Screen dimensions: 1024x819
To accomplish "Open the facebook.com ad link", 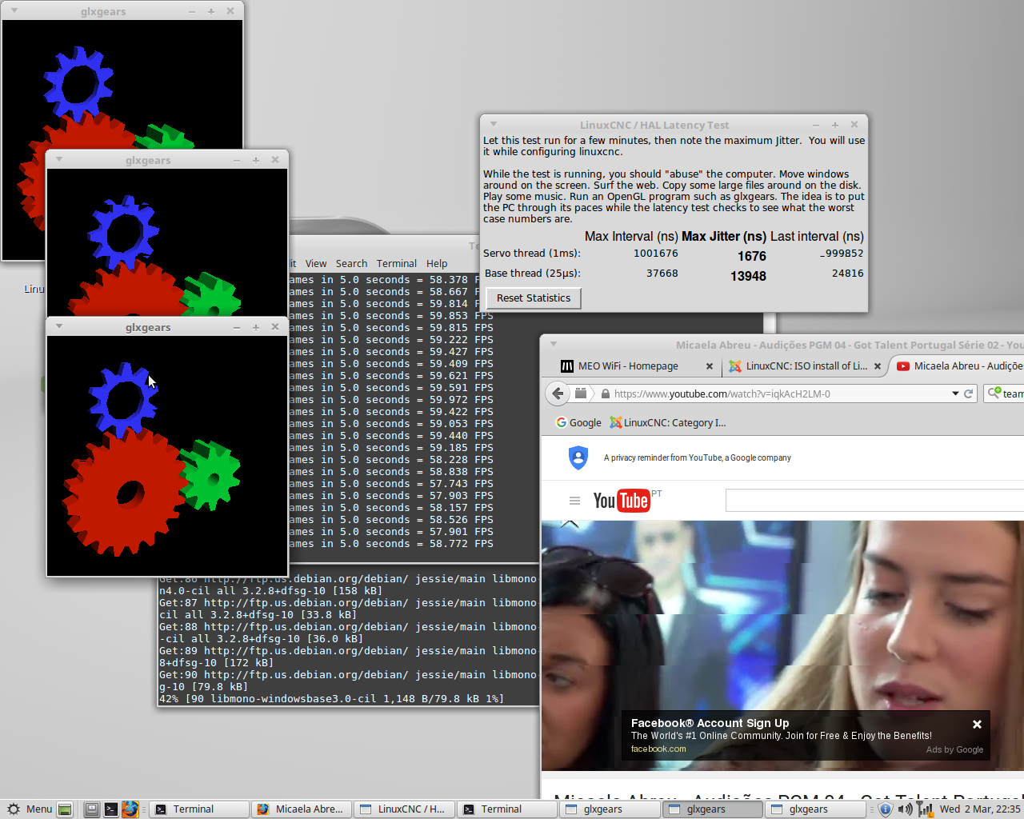I will (658, 749).
